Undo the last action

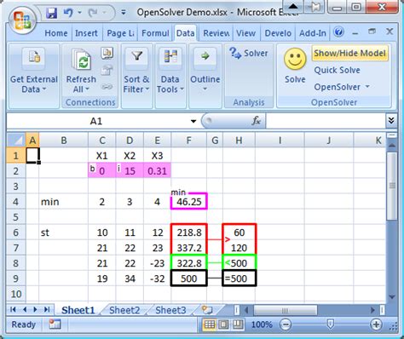point(68,13)
